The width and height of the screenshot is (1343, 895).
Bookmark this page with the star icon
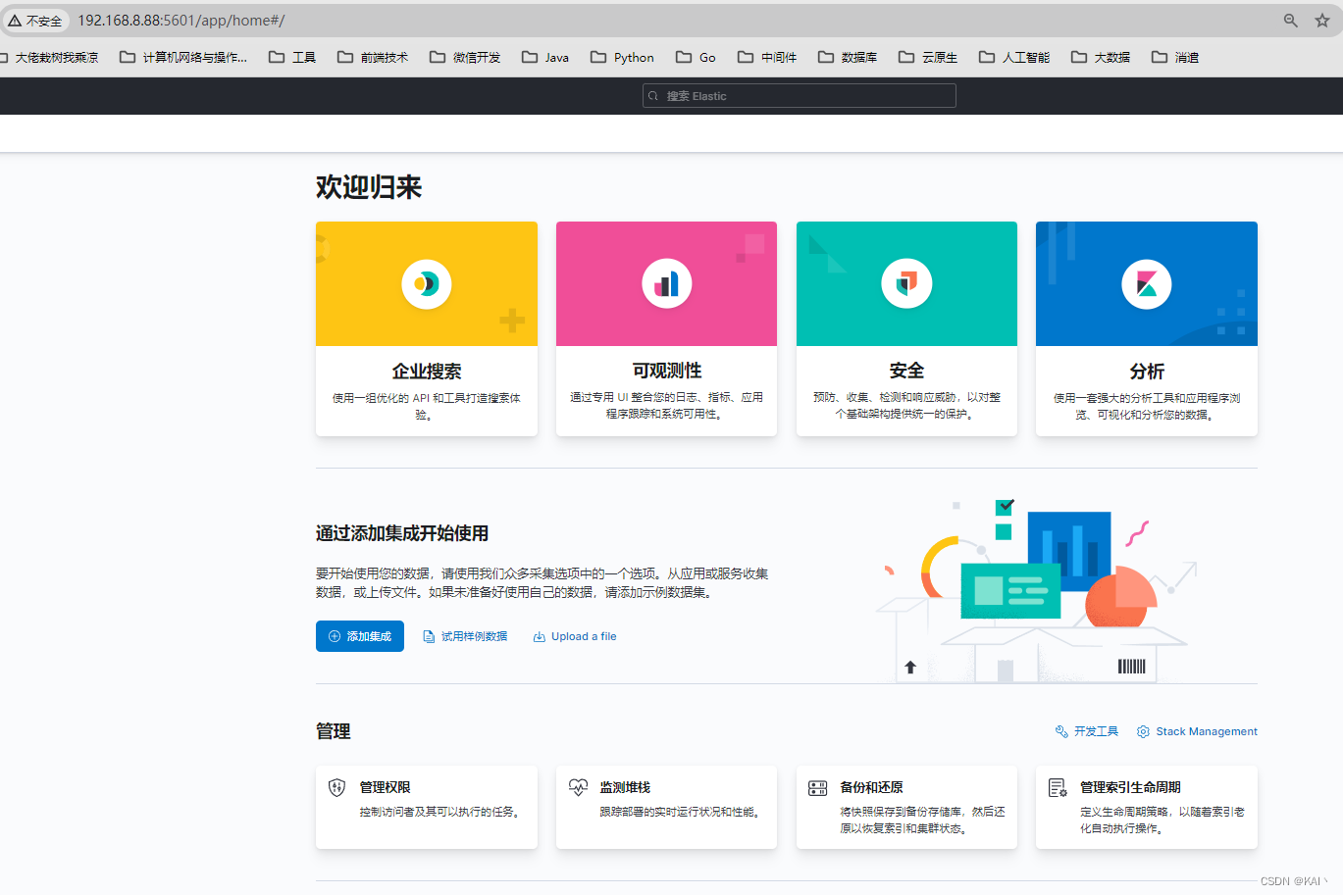[1322, 21]
